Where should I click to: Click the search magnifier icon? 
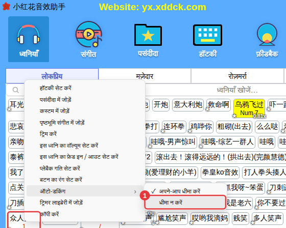tap(16, 90)
